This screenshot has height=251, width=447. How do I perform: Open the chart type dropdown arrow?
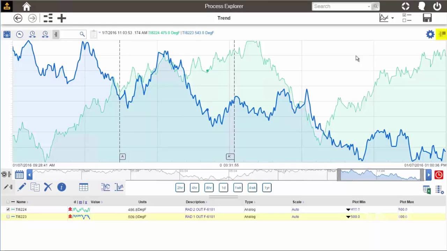click(393, 18)
